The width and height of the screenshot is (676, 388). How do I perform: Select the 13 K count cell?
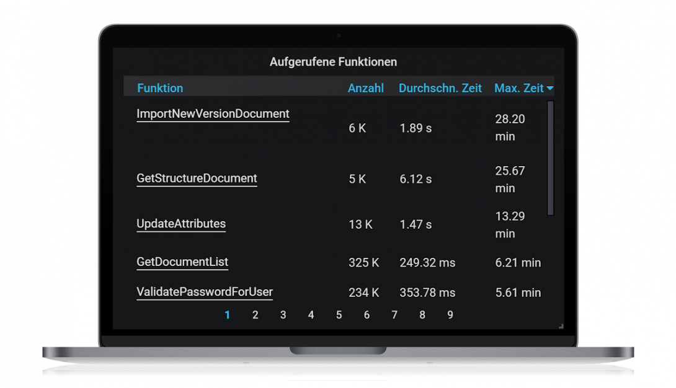[360, 225]
